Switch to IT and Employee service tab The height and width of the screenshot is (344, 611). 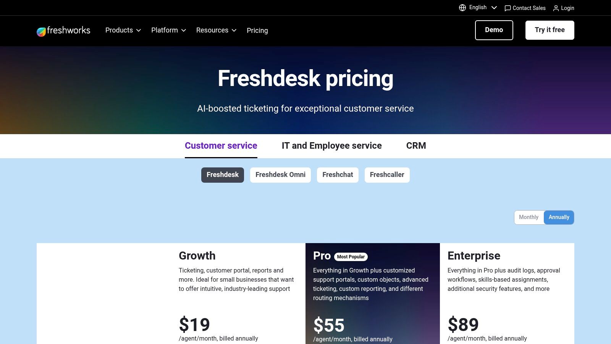(331, 146)
